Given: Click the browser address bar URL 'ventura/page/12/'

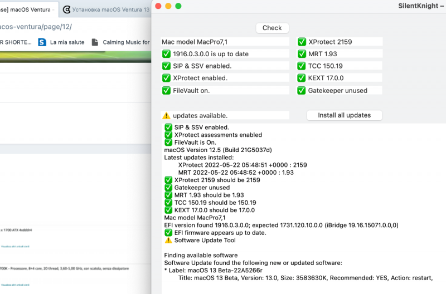Looking at the screenshot, I should (x=36, y=27).
